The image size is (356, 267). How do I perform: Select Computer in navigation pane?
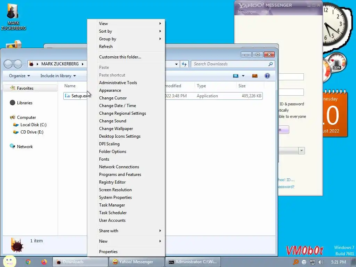click(x=26, y=118)
